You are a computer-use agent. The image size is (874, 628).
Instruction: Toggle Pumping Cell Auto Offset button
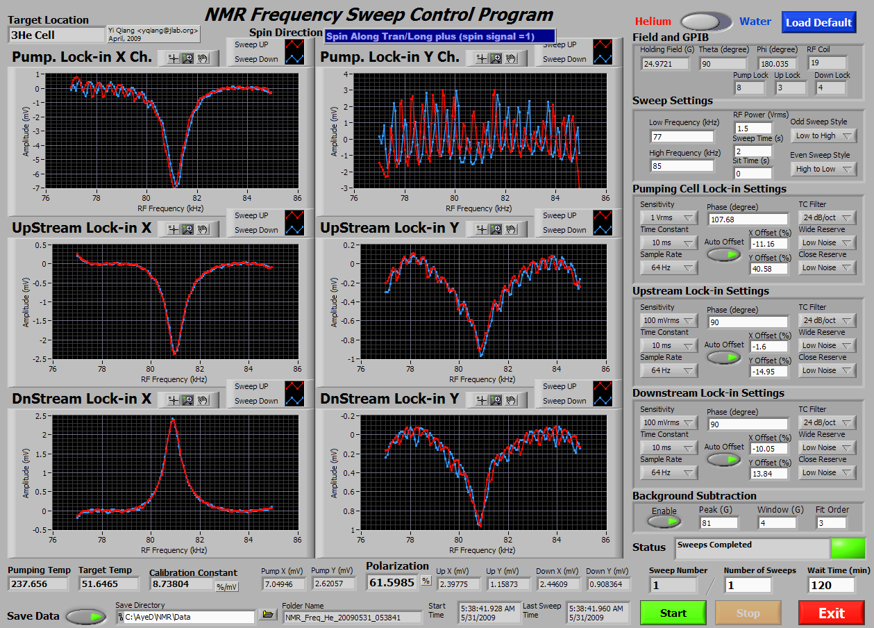pos(724,255)
